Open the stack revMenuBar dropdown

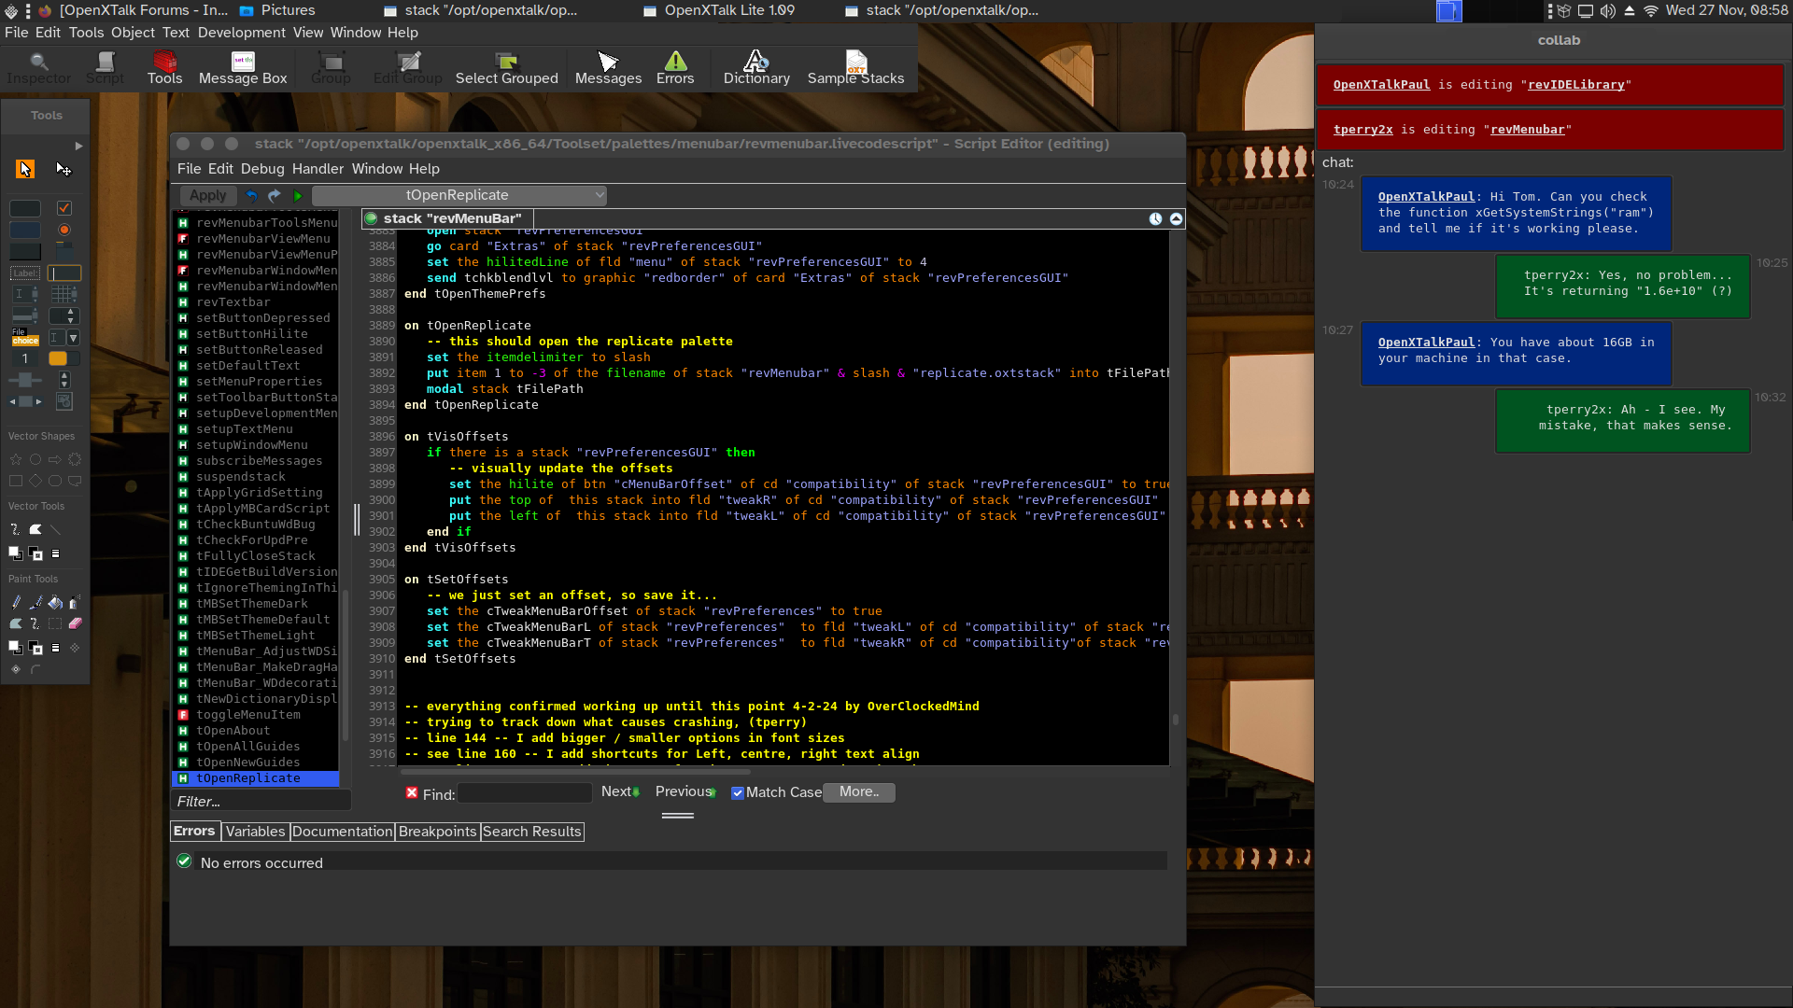(1174, 217)
